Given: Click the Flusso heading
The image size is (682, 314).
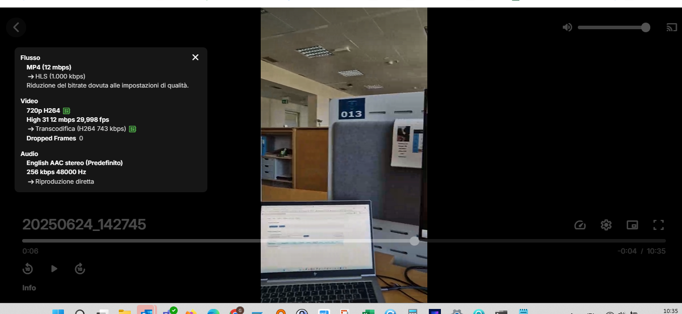Looking at the screenshot, I should (x=30, y=58).
